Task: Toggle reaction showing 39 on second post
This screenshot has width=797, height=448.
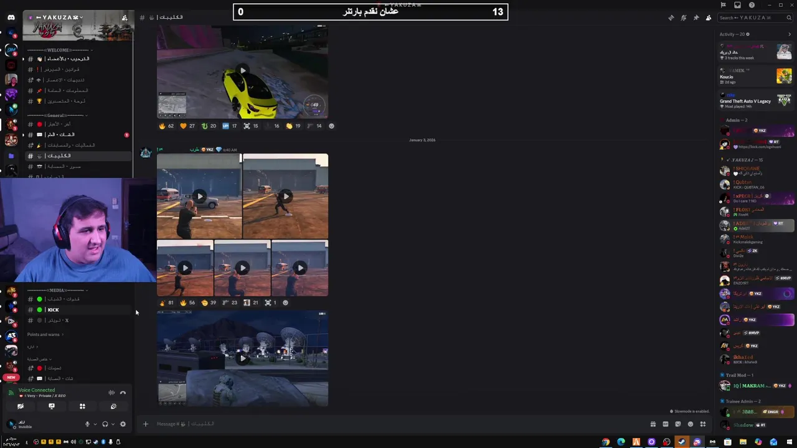Action: tap(209, 303)
